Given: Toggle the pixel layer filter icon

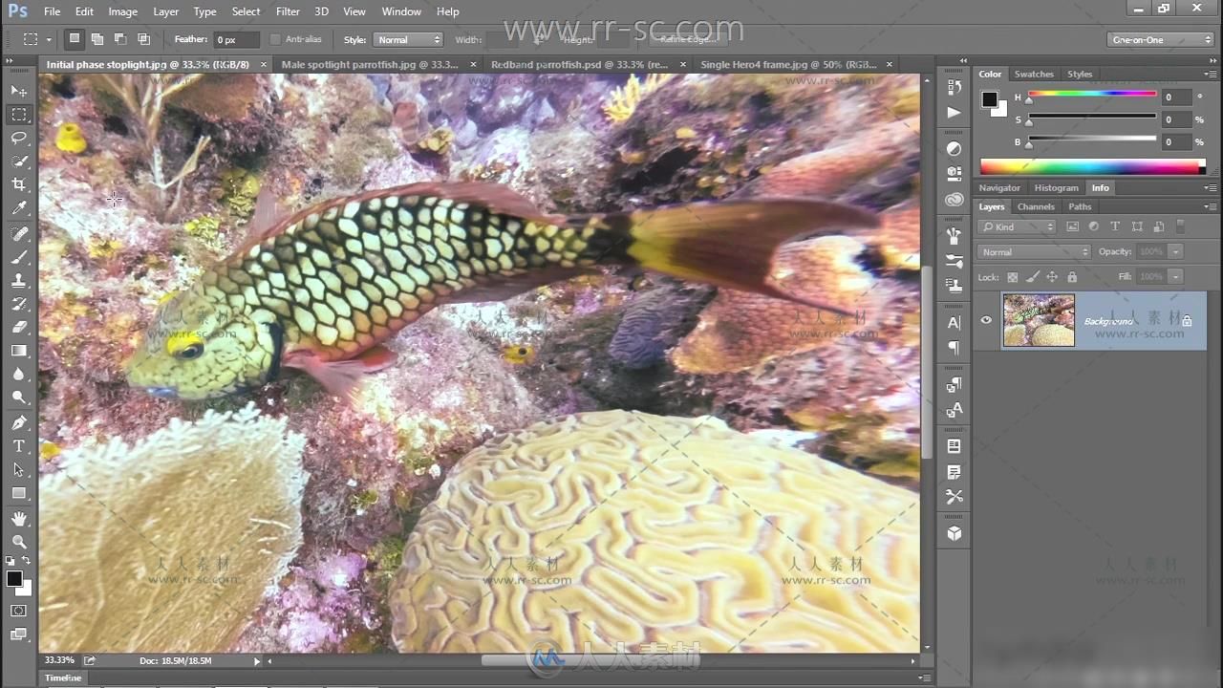Looking at the screenshot, I should 1072,226.
